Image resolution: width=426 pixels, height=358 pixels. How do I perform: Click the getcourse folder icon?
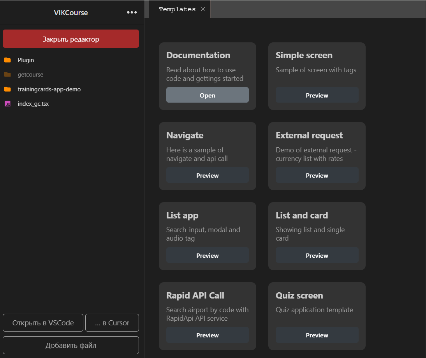tap(7, 75)
